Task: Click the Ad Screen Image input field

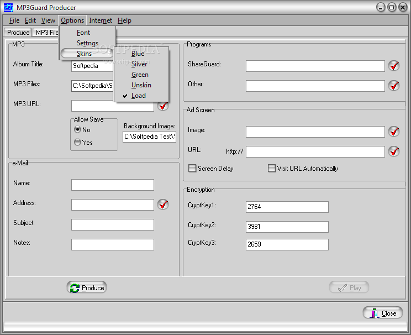Action: point(315,132)
